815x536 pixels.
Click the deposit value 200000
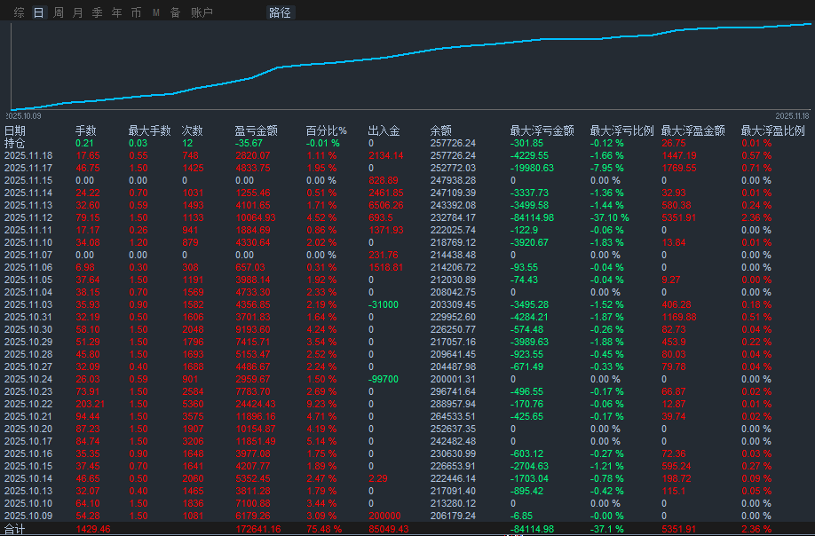[x=384, y=516]
